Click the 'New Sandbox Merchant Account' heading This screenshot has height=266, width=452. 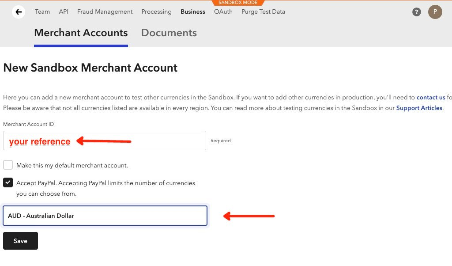tap(90, 68)
